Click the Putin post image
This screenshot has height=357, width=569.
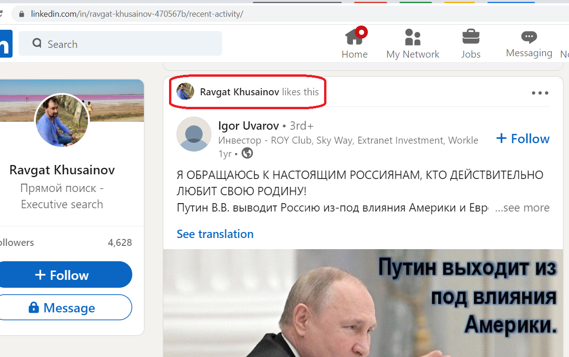click(363, 303)
